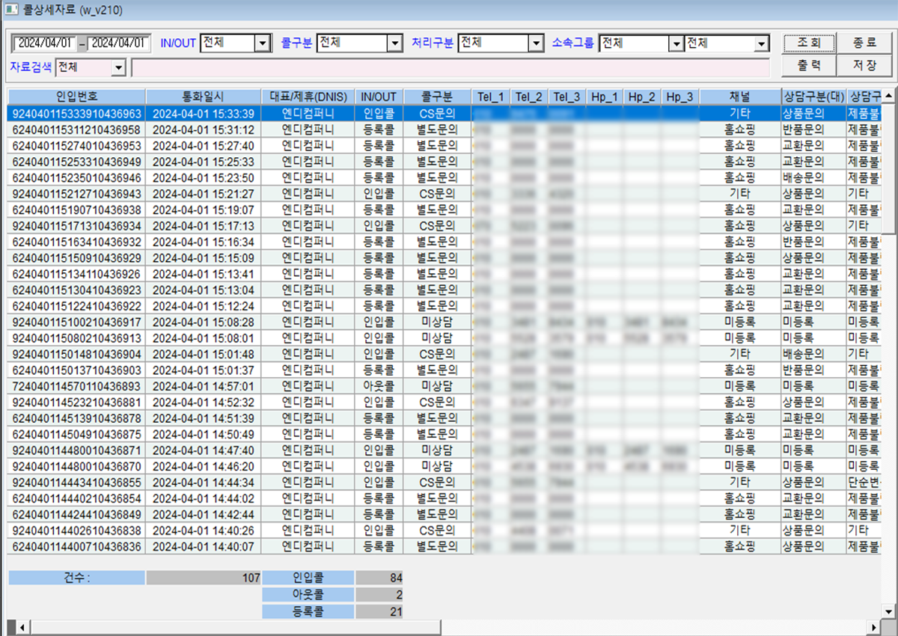Open the 자료검색 dropdown
The width and height of the screenshot is (898, 636).
click(x=118, y=68)
